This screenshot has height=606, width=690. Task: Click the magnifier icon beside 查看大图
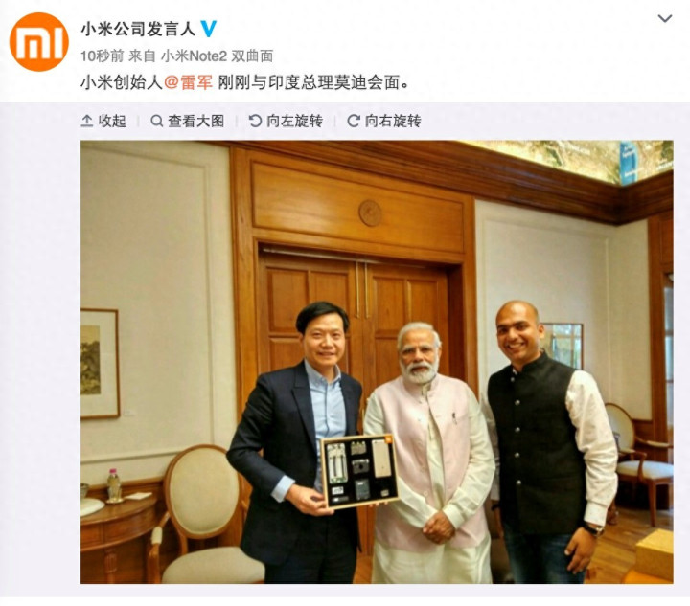pyautogui.click(x=156, y=121)
